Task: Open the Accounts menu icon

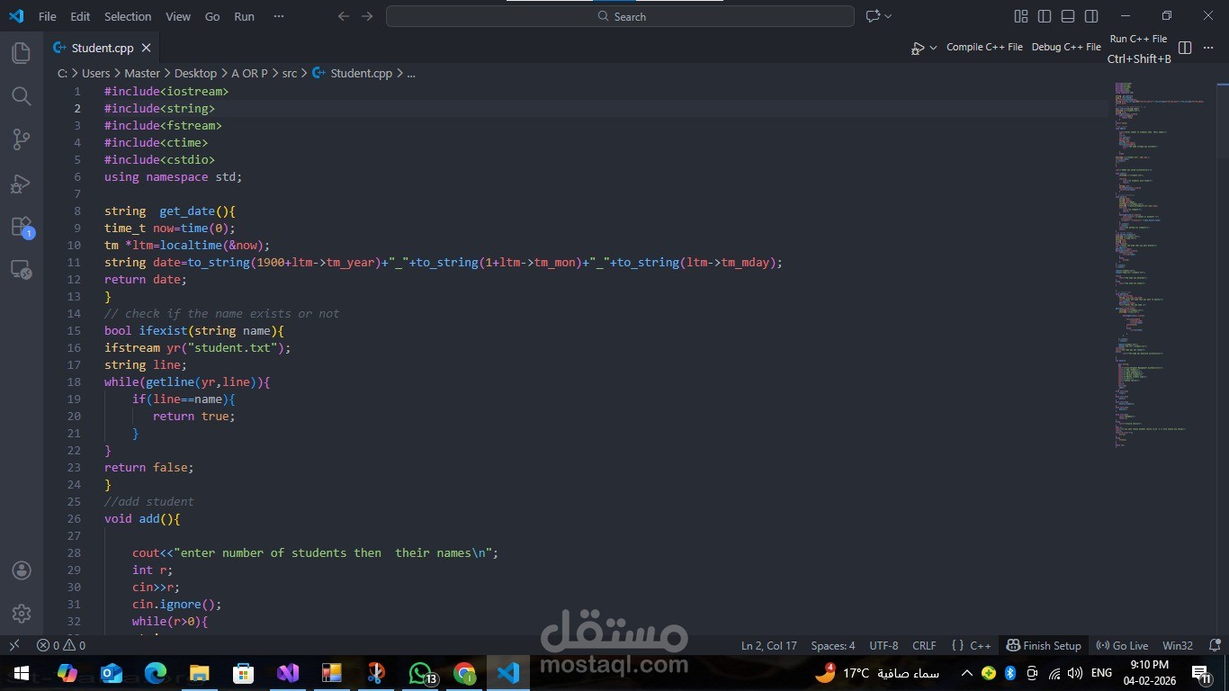Action: click(22, 570)
